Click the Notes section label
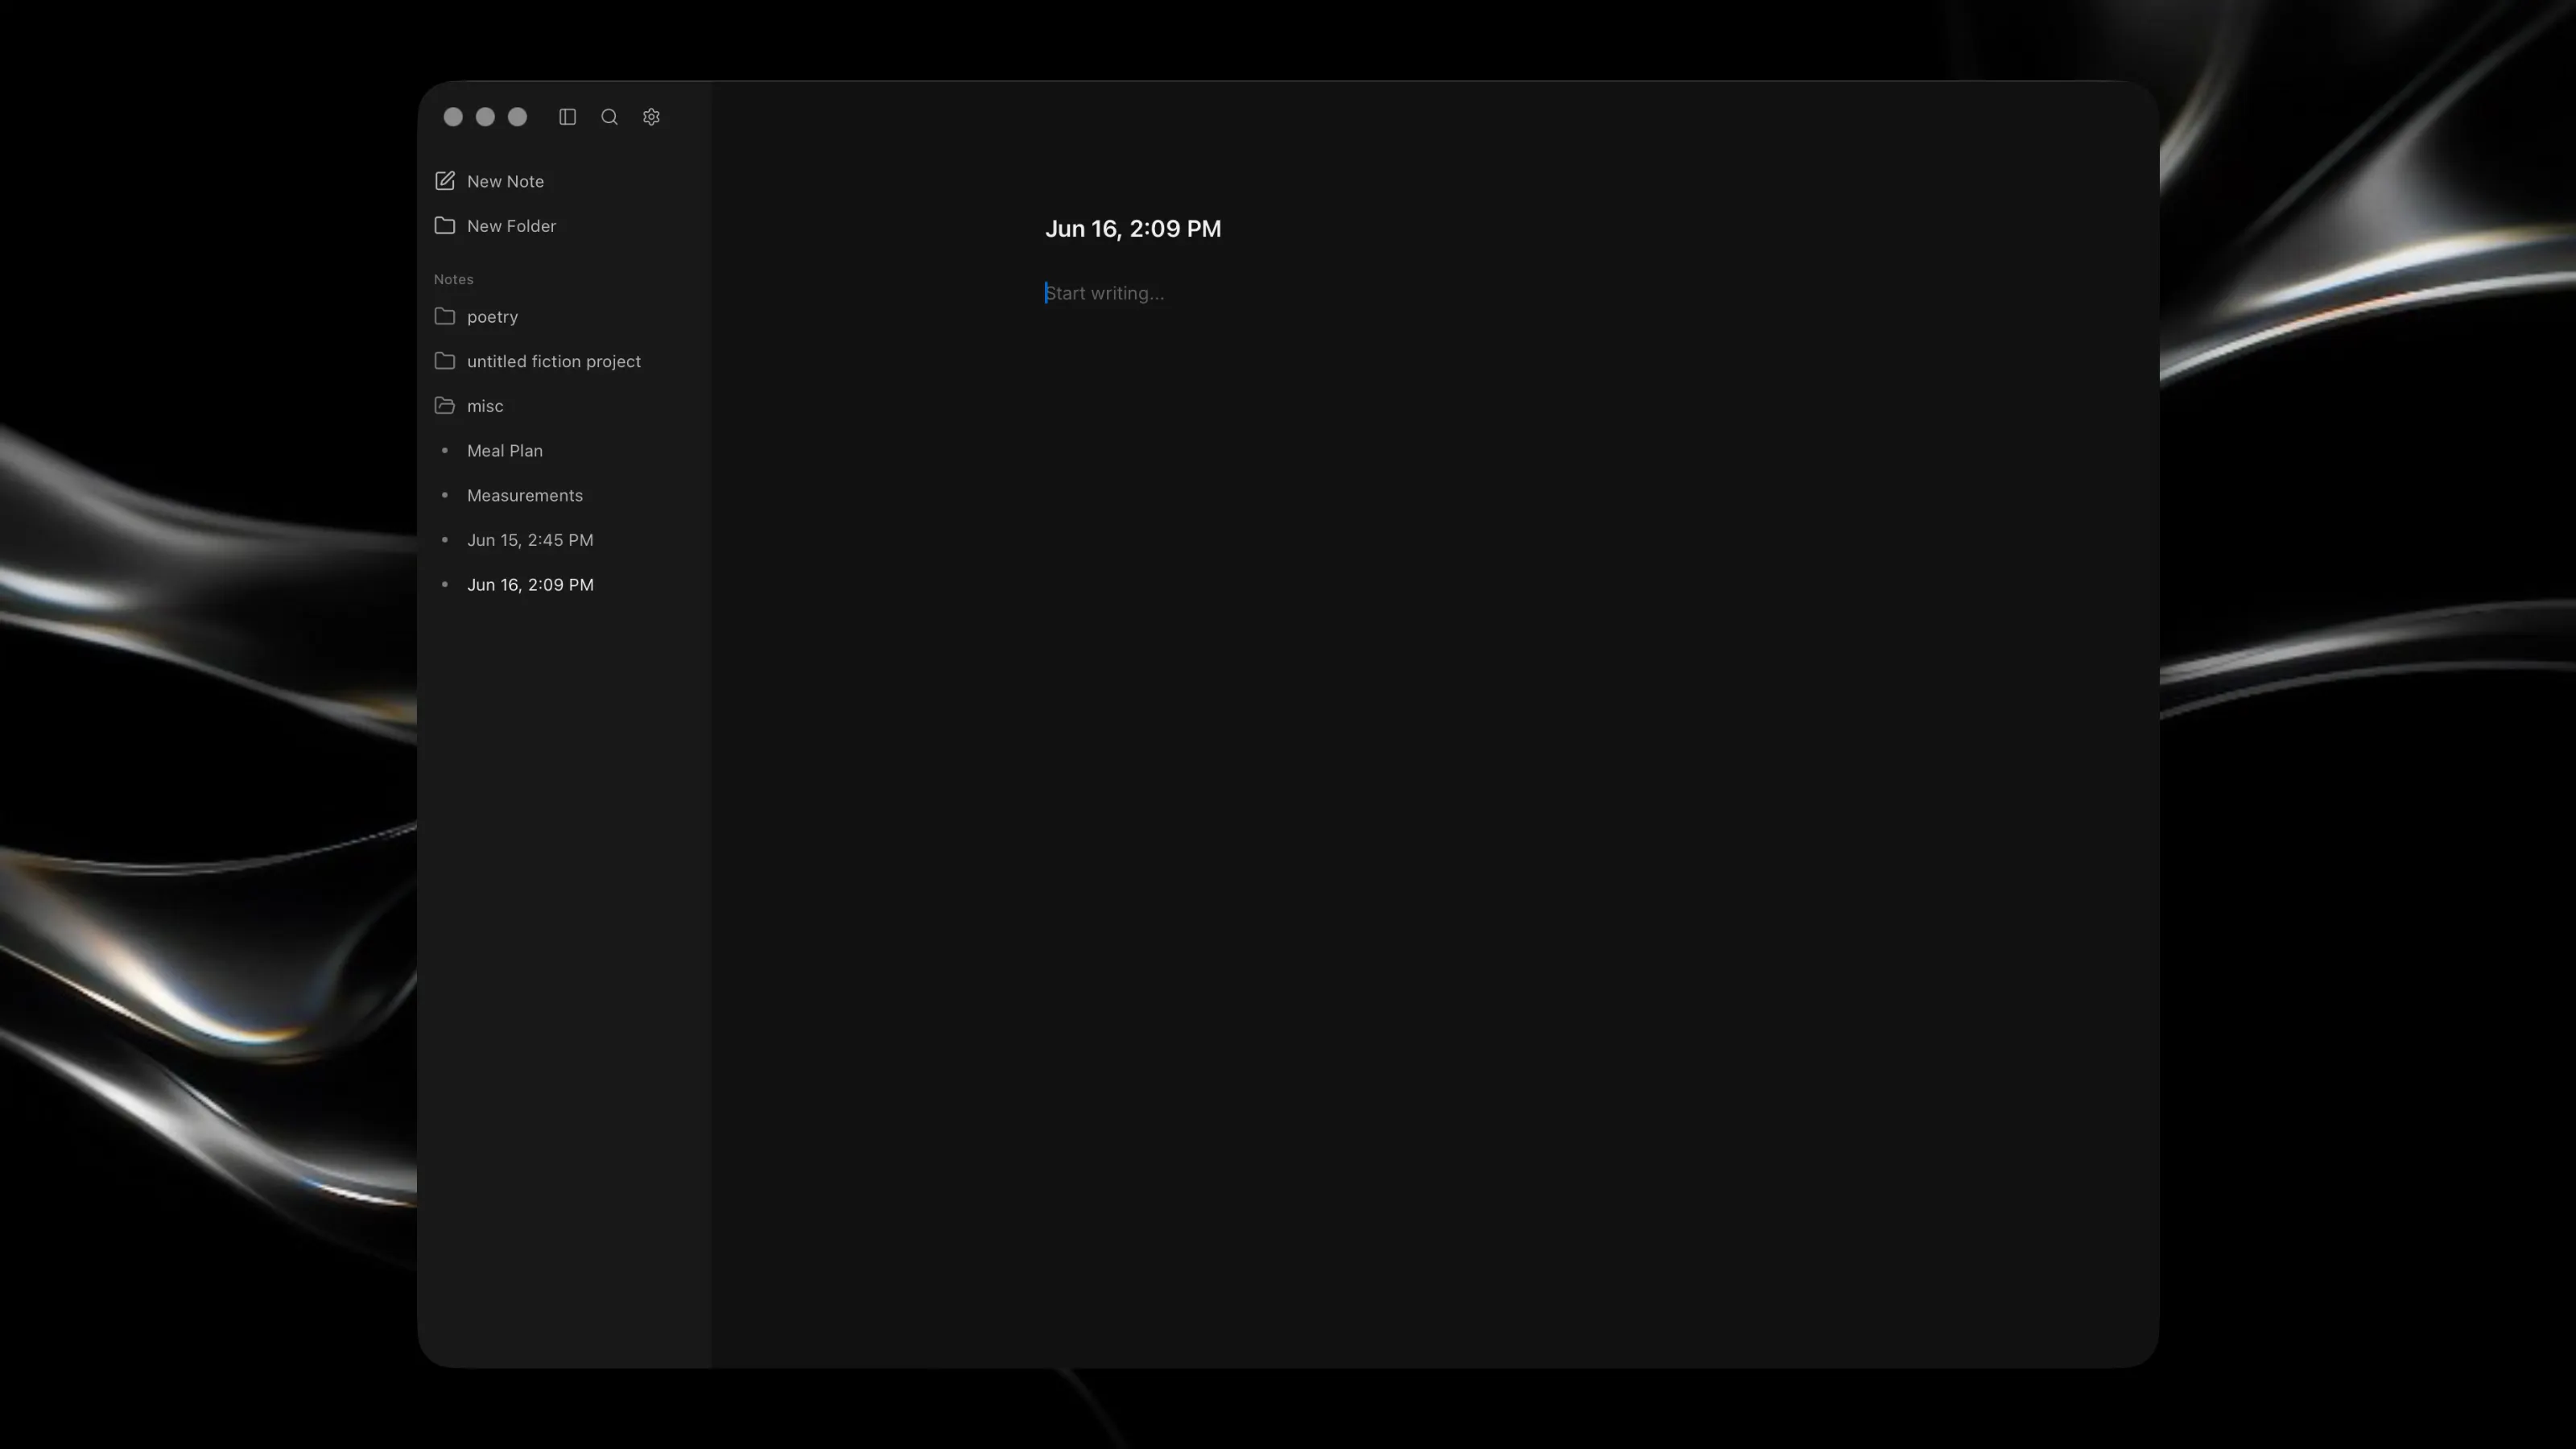The height and width of the screenshot is (1449, 2576). tap(453, 279)
